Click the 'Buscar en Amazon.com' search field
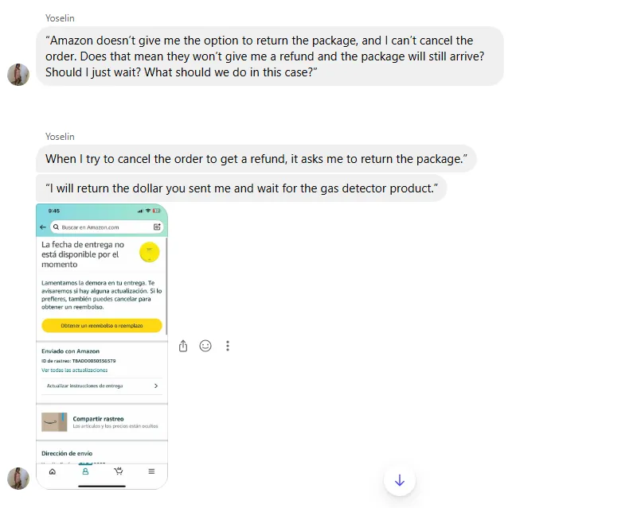Viewport: 641px width, 508px height. [x=104, y=227]
